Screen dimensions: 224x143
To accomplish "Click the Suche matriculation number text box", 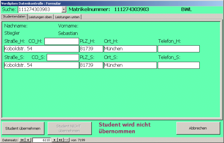I will coord(40,10).
